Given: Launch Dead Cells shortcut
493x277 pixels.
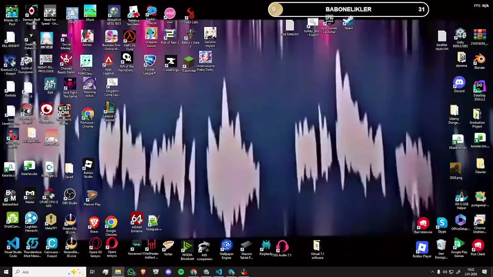Looking at the screenshot, I should [x=191, y=15].
